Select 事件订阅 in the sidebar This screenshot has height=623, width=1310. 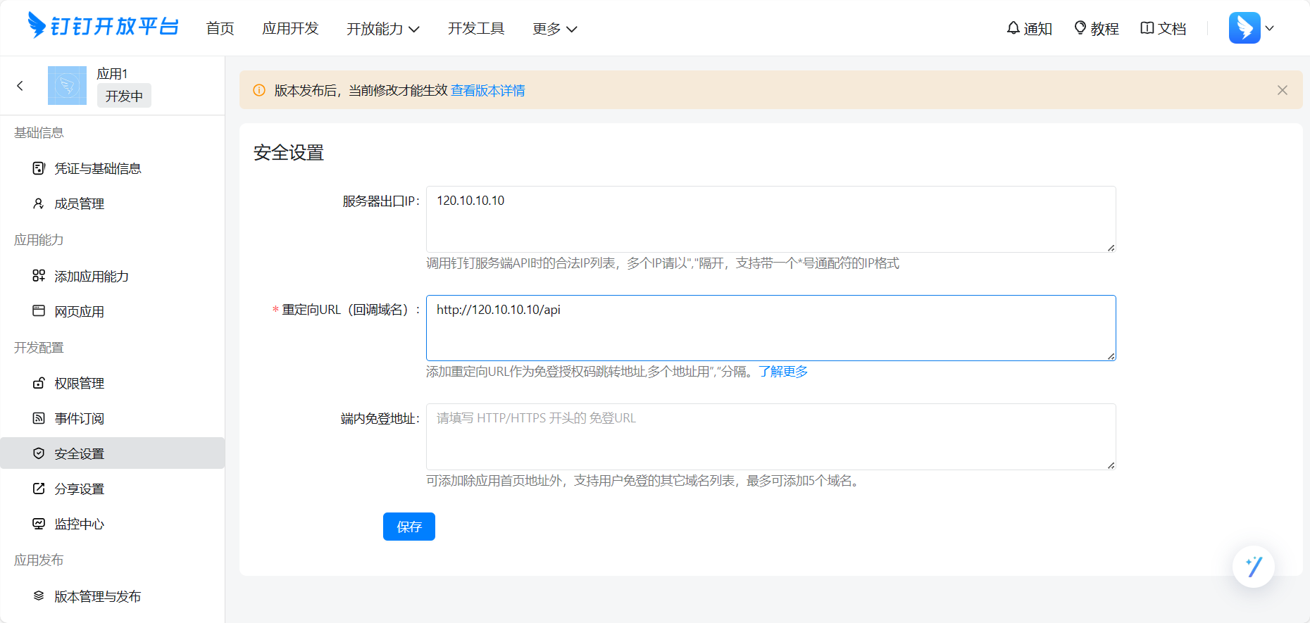pos(113,418)
